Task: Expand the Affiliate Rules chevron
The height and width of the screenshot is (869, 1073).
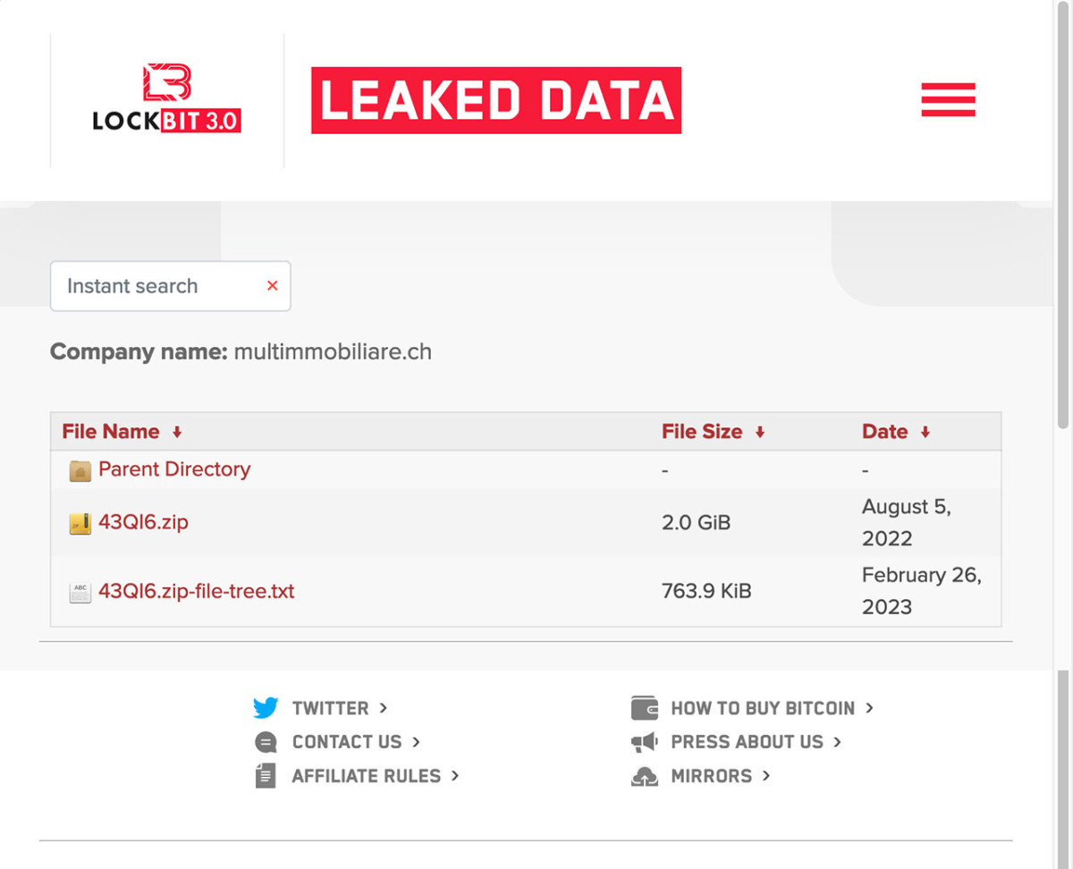Action: [x=456, y=776]
